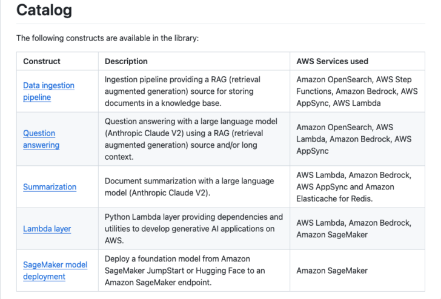The width and height of the screenshot is (441, 299).
Task: Click the AWS services cell mentioning Step Functions
Action: 357,91
